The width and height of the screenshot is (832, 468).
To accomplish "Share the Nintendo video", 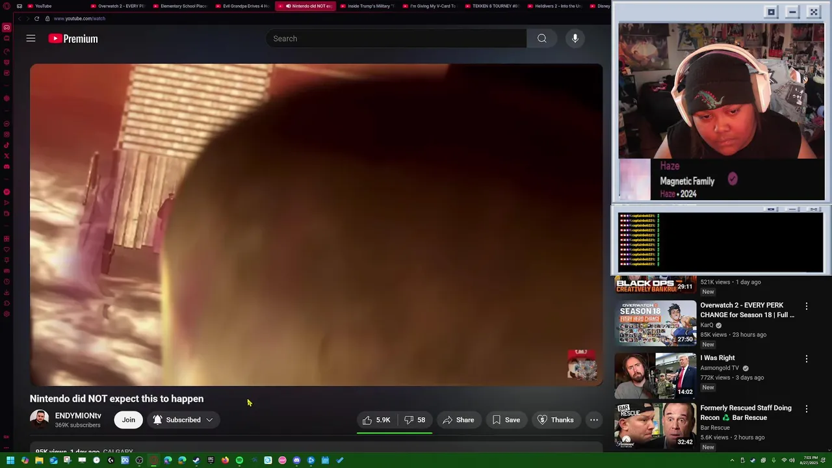I will tap(458, 420).
